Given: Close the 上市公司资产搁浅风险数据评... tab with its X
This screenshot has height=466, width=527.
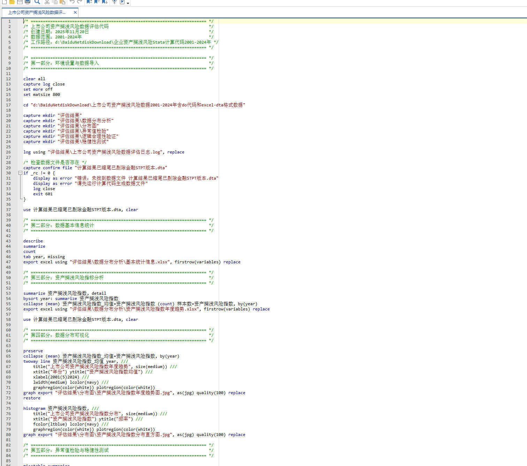Looking at the screenshot, I should pyautogui.click(x=75, y=13).
